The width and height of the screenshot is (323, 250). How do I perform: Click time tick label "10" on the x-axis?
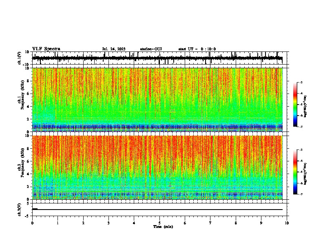tap(287, 223)
